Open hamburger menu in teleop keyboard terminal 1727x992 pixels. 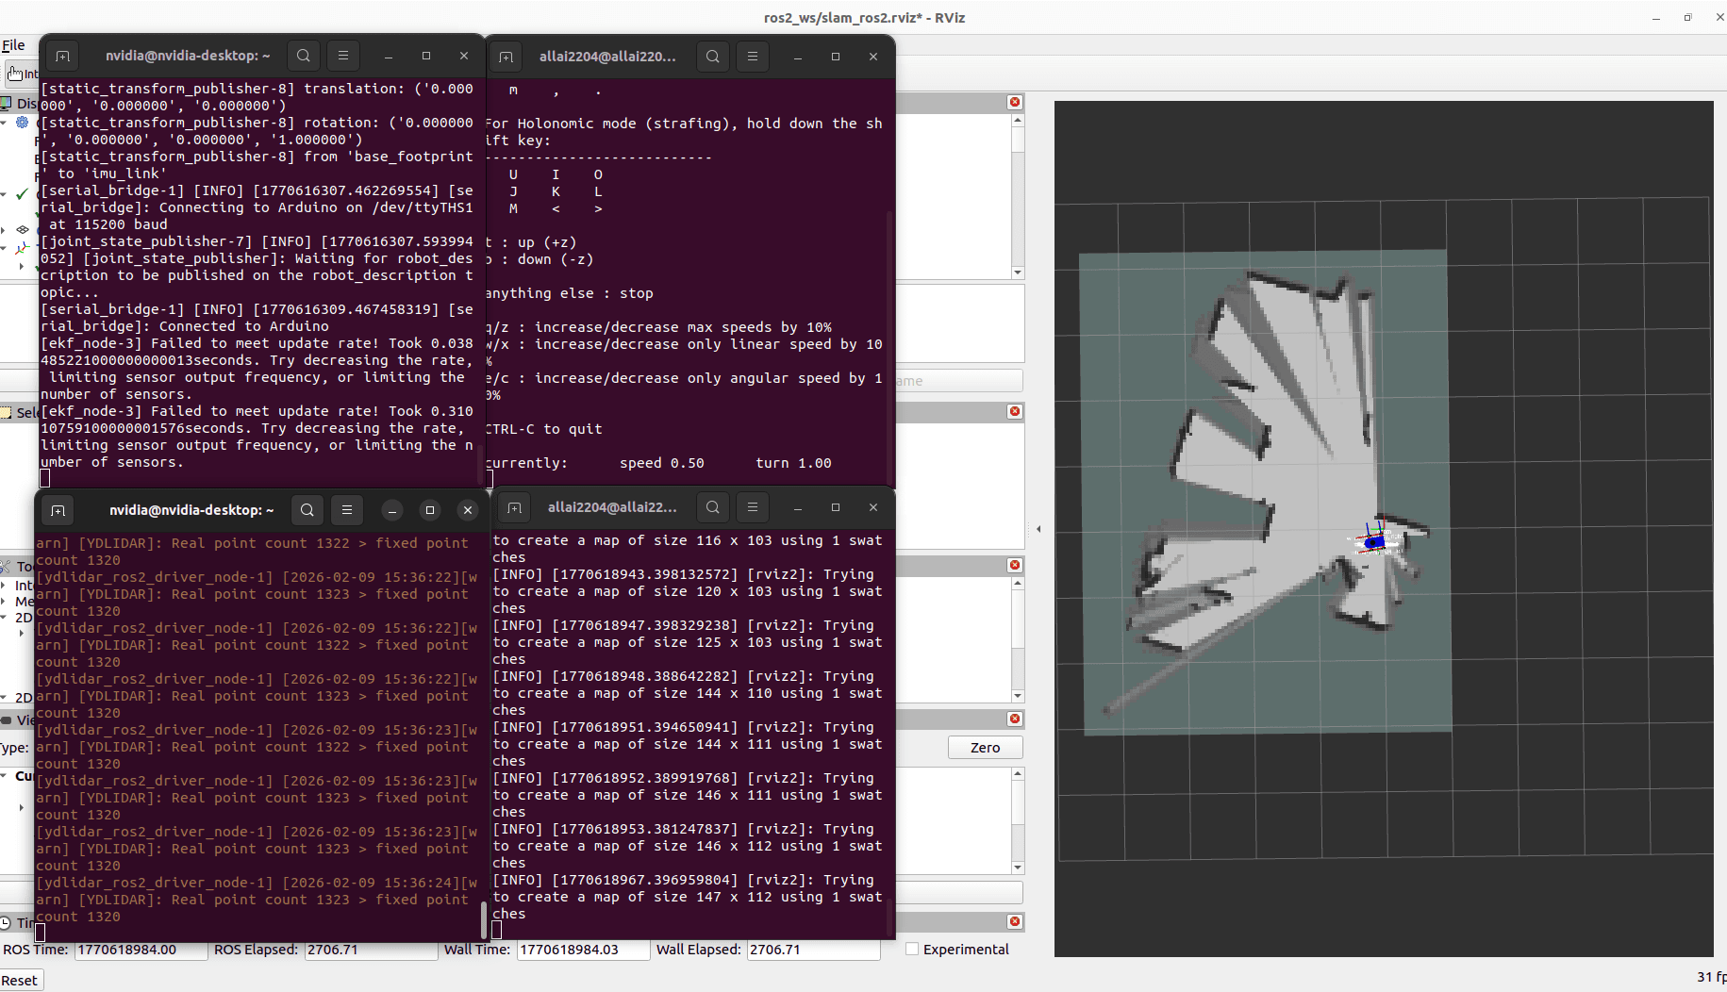point(753,57)
